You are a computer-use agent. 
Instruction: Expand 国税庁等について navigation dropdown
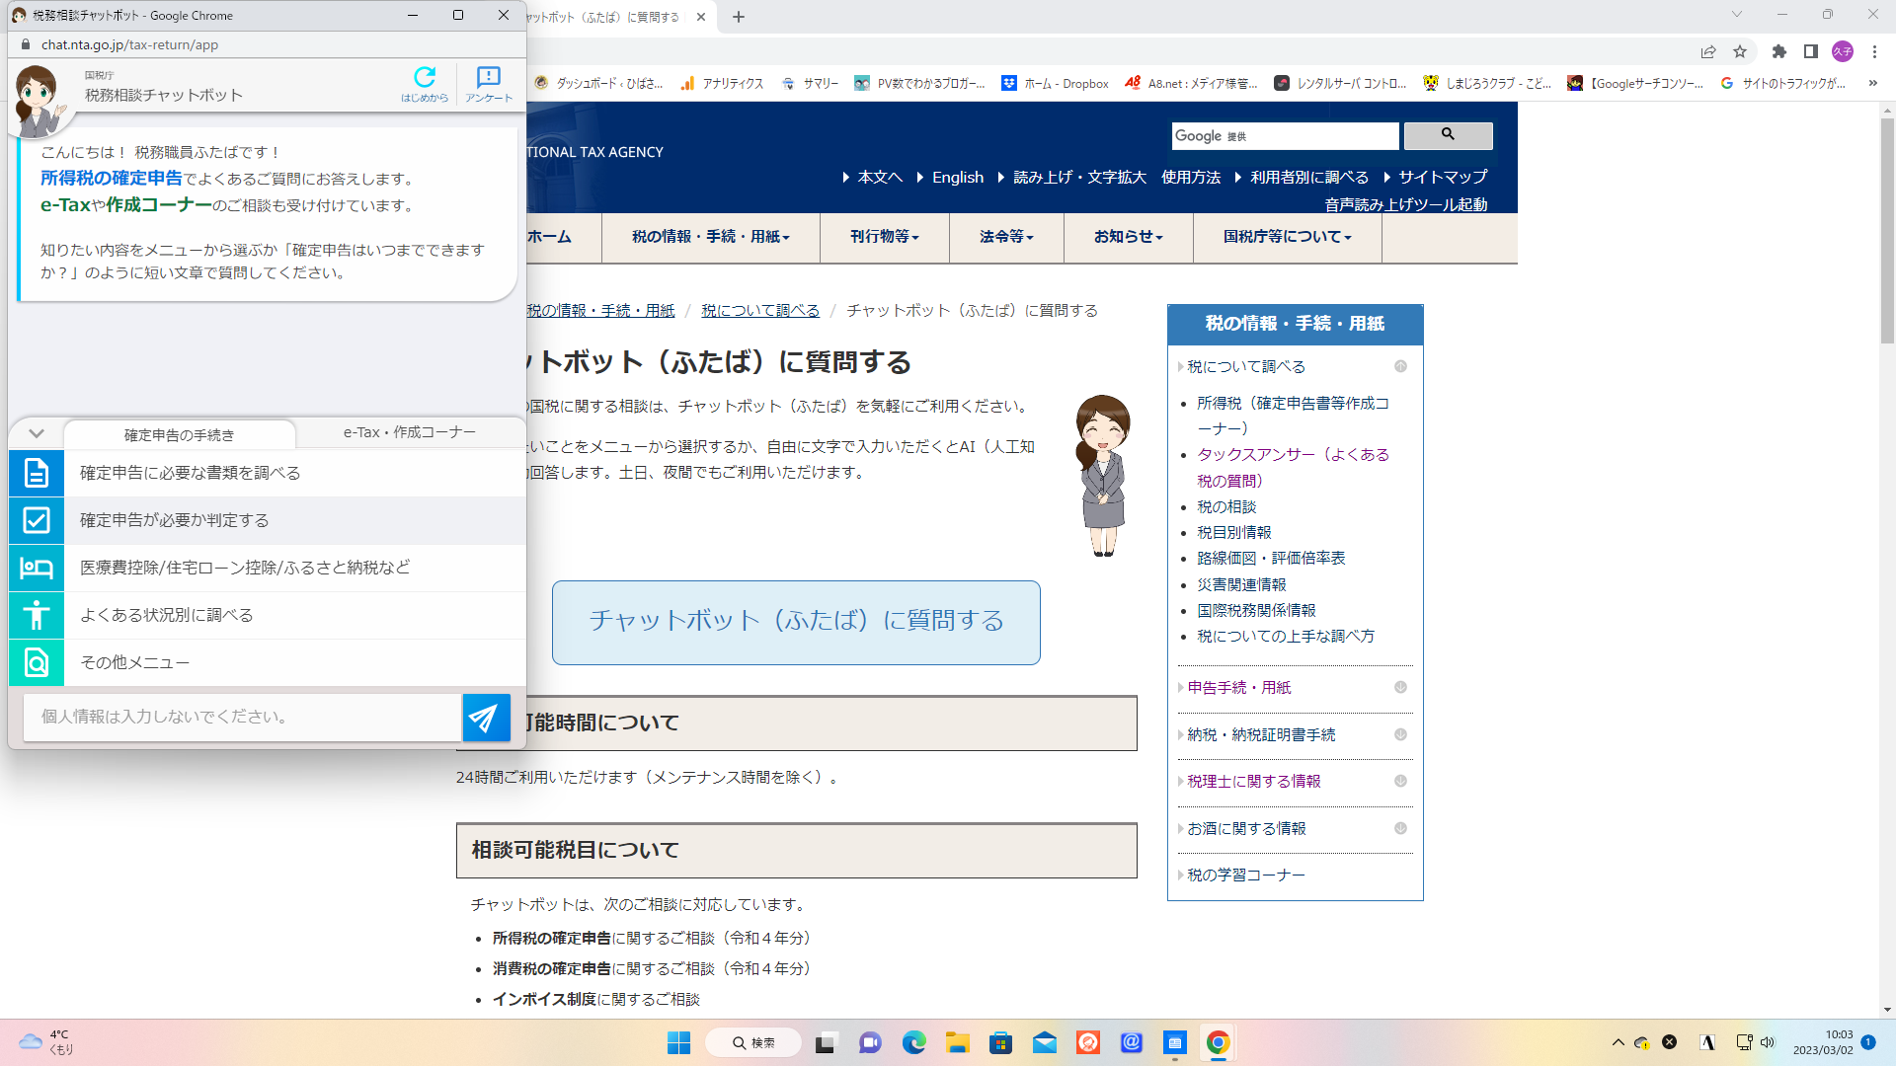coord(1288,237)
